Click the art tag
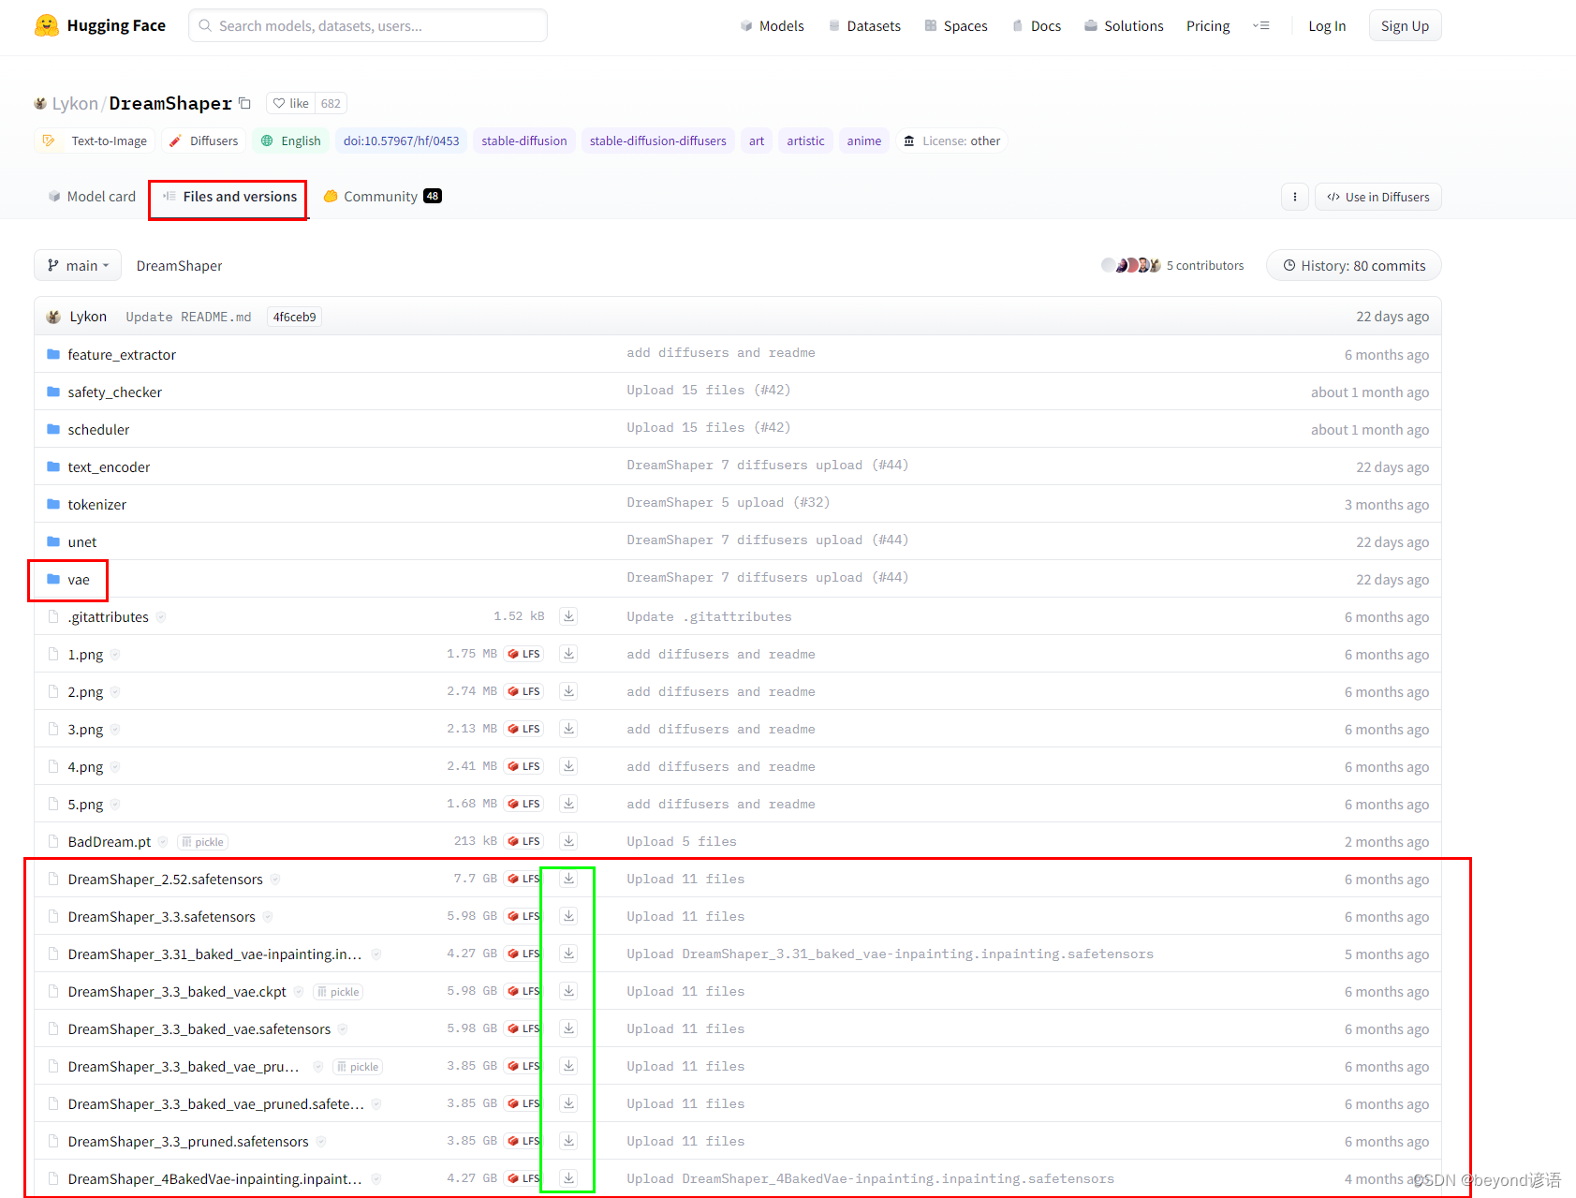 [x=757, y=141]
